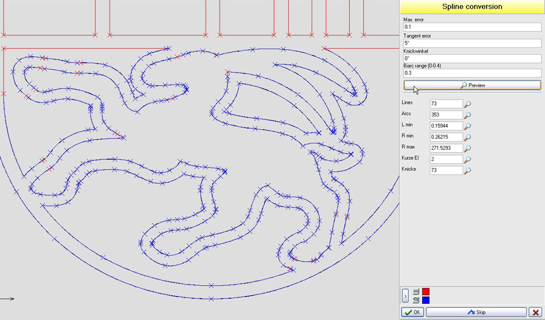The image size is (545, 320).
Task: Cancel with the red X button
Action: point(536,312)
